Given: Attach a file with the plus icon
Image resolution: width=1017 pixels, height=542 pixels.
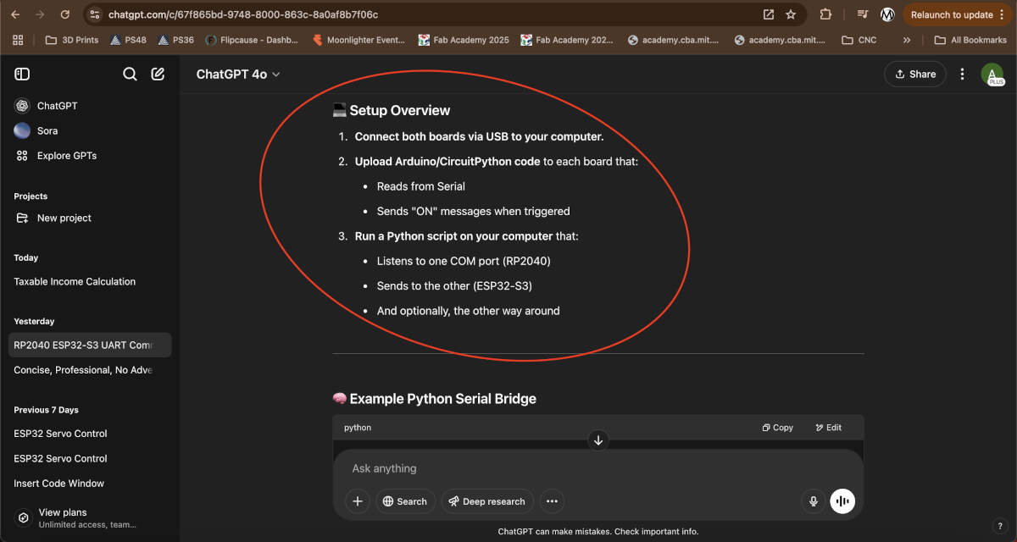Looking at the screenshot, I should pos(358,501).
